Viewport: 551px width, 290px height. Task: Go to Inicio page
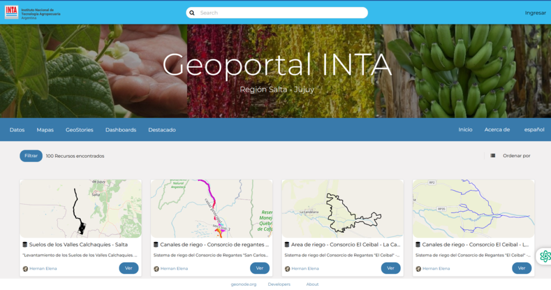[x=465, y=130]
